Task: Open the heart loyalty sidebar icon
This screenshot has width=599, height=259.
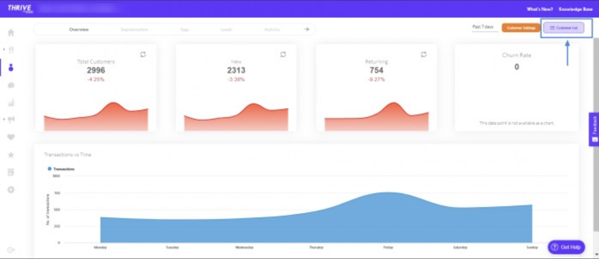Action: pos(11,137)
